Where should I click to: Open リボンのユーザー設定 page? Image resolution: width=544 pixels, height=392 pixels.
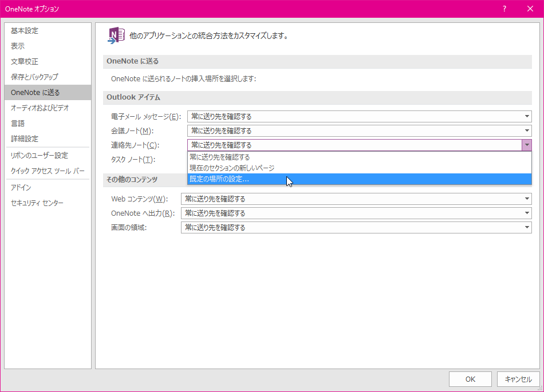(x=48, y=155)
